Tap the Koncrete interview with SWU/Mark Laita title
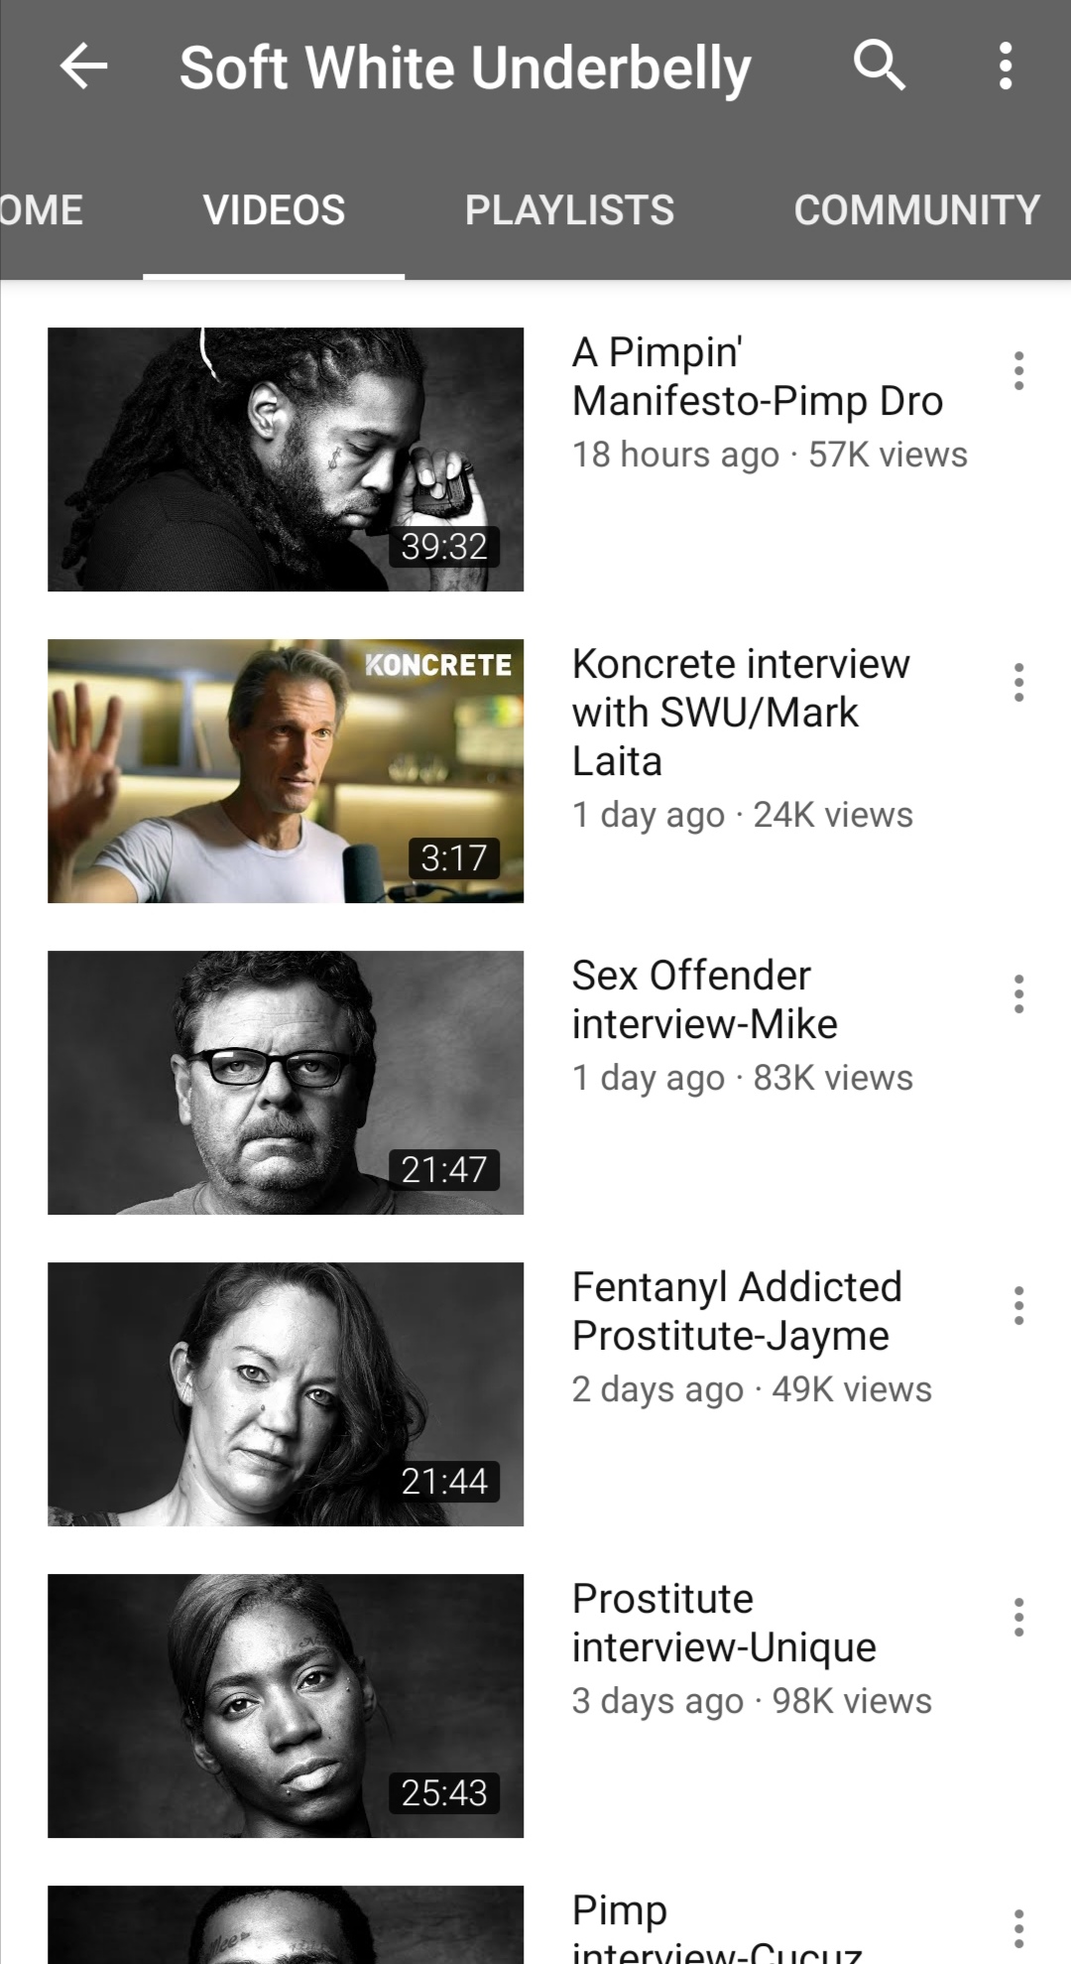The width and height of the screenshot is (1071, 1964). (x=741, y=713)
